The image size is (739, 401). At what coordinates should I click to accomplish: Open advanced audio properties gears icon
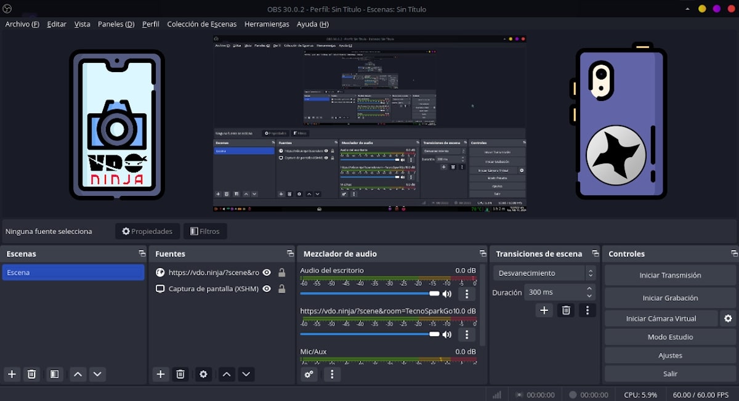pos(309,375)
